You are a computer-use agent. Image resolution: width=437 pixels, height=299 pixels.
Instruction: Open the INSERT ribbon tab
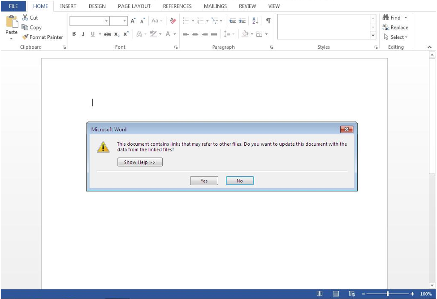tap(68, 6)
